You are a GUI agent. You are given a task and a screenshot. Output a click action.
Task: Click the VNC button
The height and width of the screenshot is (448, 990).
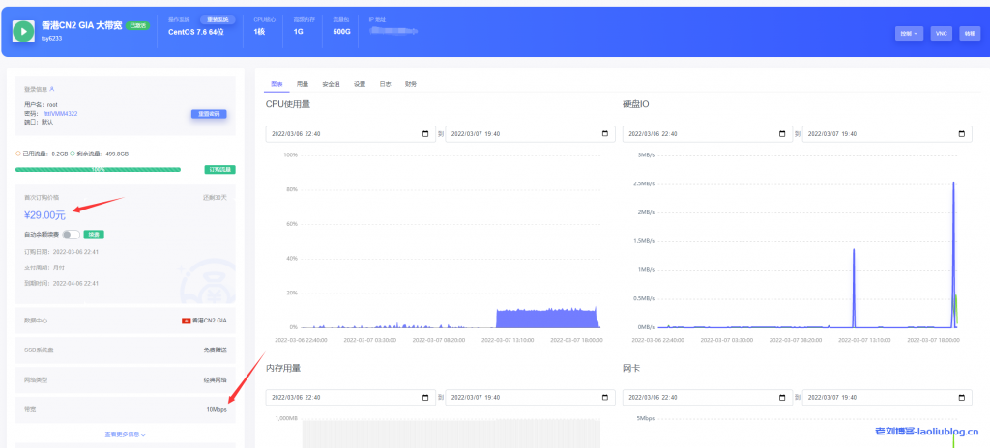[941, 33]
